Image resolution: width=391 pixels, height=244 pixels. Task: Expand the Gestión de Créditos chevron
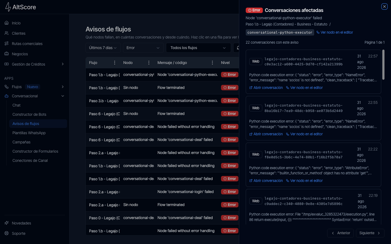63,64
